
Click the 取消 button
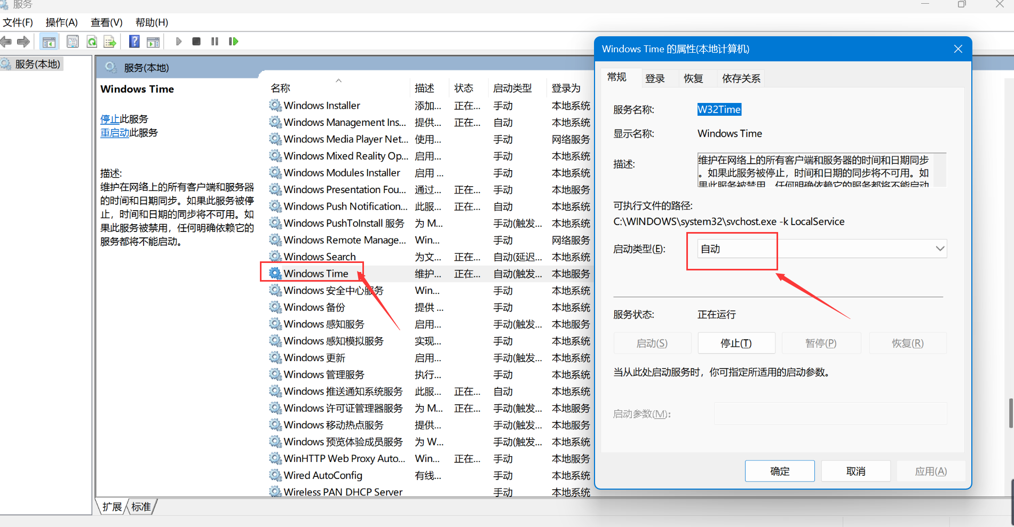(x=856, y=471)
